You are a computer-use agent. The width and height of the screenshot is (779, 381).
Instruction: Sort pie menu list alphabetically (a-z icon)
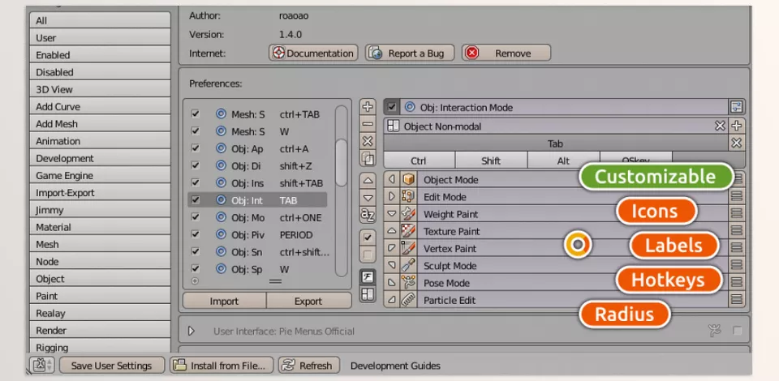(x=368, y=215)
